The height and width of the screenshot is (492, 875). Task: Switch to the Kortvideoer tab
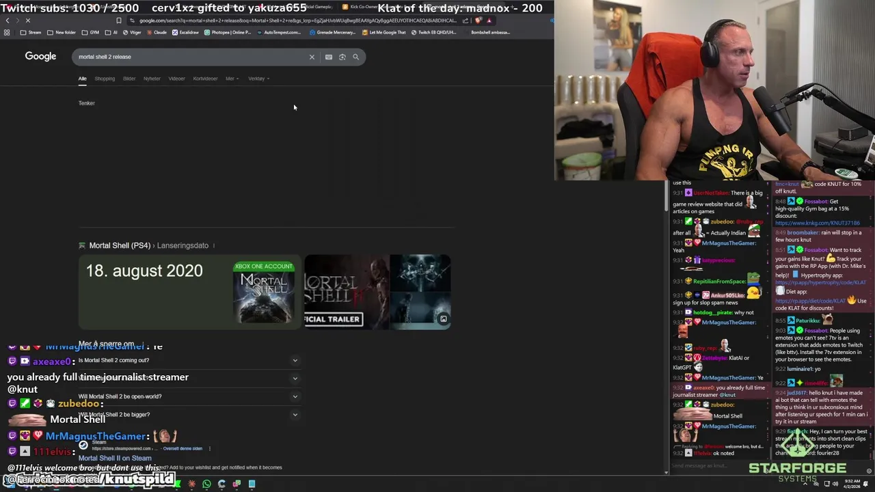coord(205,79)
